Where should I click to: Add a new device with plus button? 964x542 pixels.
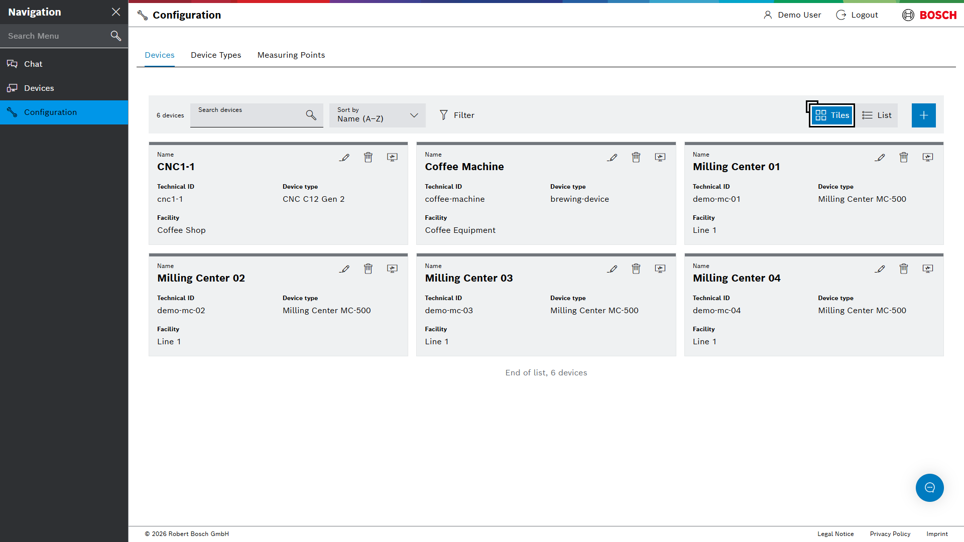click(924, 115)
